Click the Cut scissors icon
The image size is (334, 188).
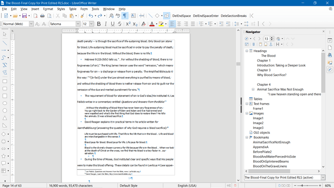[x=58, y=16]
